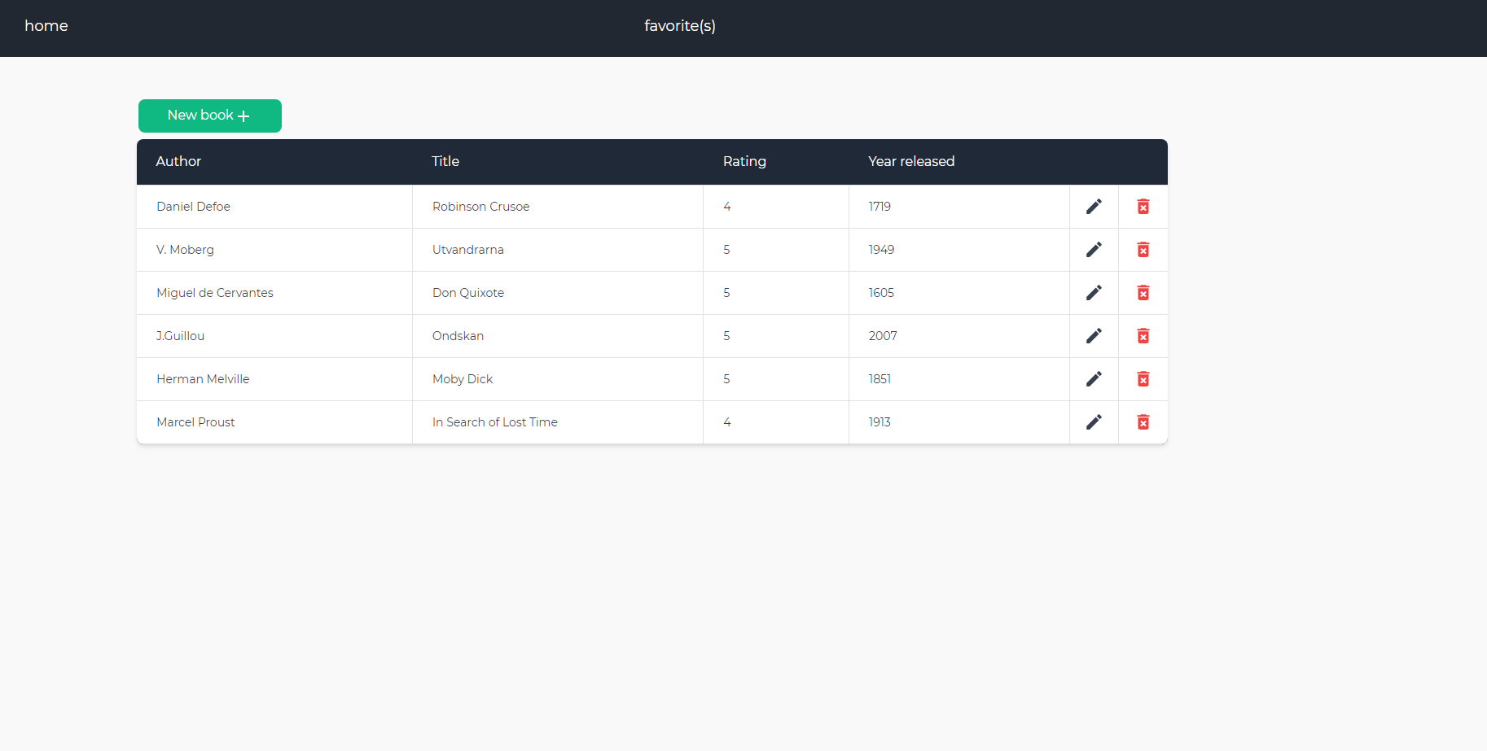Delete the Ondskan book entry
The width and height of the screenshot is (1487, 751).
pyautogui.click(x=1143, y=336)
